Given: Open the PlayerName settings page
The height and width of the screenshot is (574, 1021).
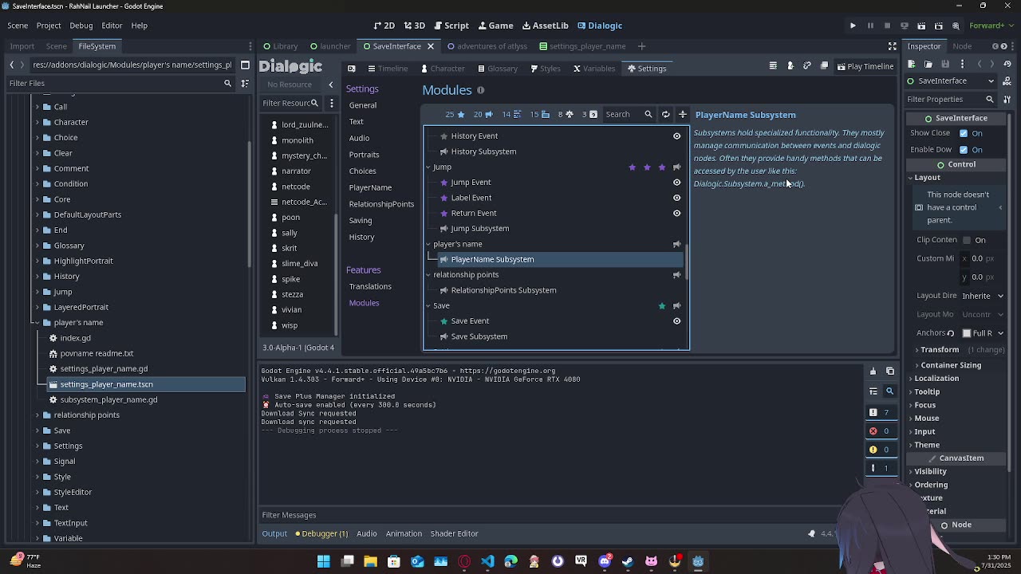Looking at the screenshot, I should (370, 187).
